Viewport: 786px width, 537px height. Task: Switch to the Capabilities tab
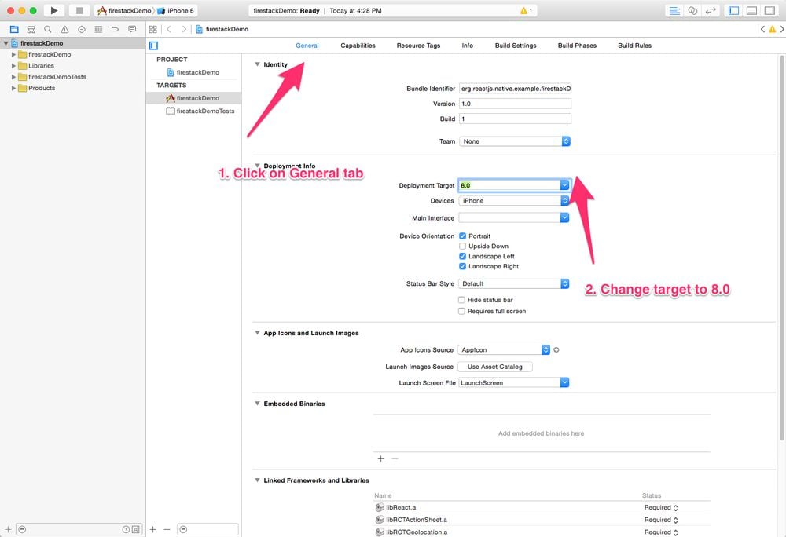358,46
